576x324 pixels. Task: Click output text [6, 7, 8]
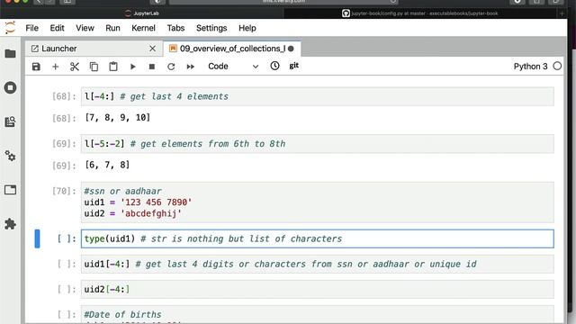(107, 165)
